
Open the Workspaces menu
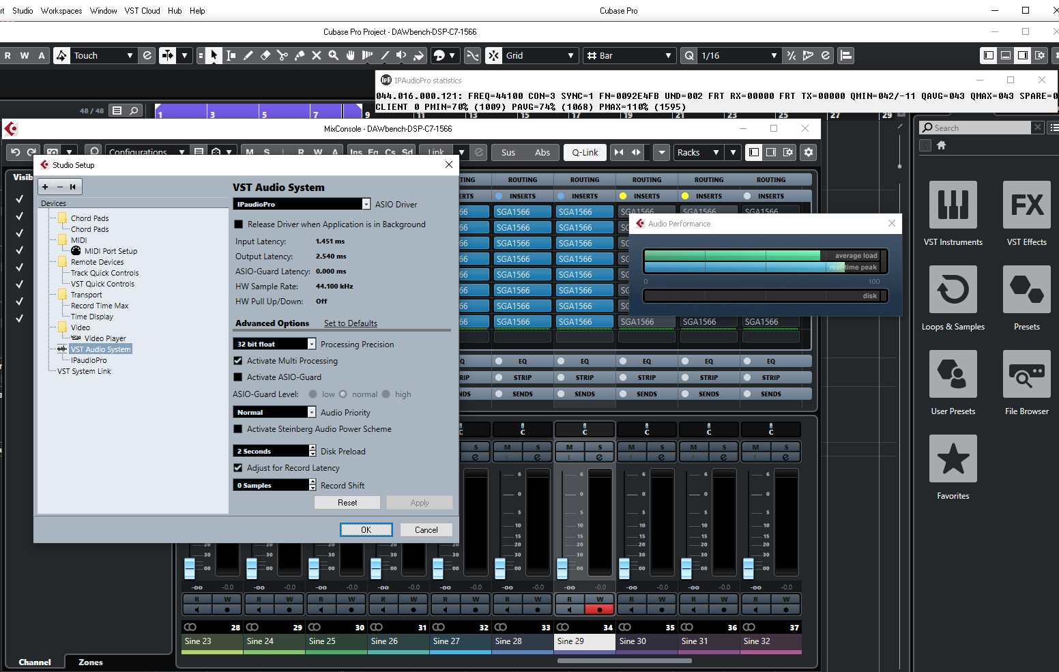click(x=61, y=10)
